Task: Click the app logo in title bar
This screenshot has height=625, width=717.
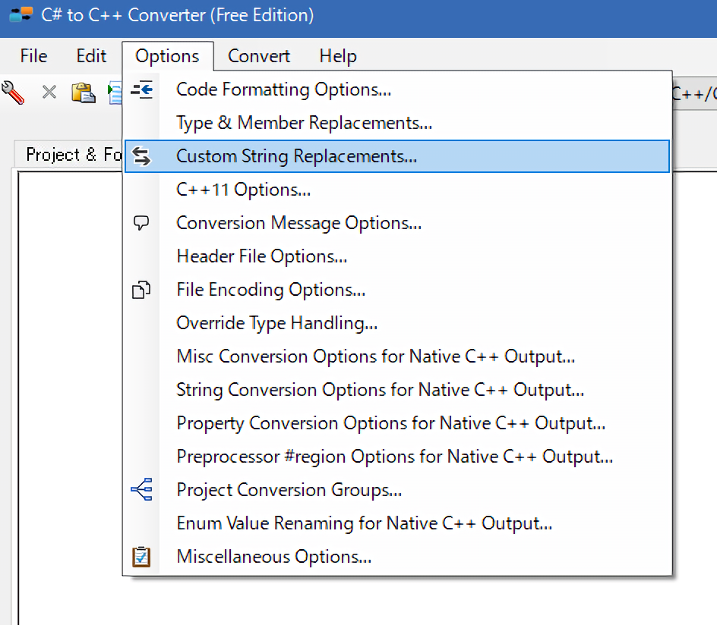Action: point(21,15)
